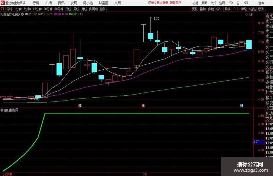This screenshot has height=176, width=273.
Task: Open the customer service headset icon
Action: [231, 3]
